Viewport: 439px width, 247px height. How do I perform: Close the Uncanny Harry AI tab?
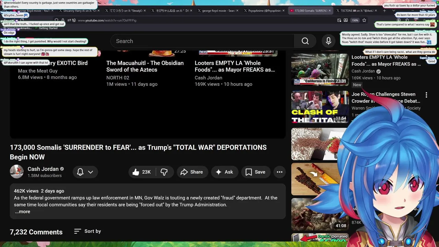coord(98,11)
